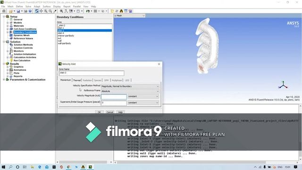Select inlet-4 in Zone list

tap(84, 33)
